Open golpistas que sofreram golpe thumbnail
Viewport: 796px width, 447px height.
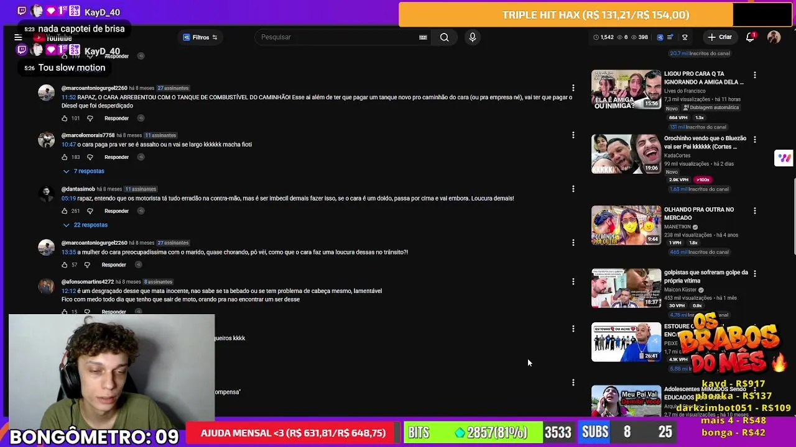pos(626,288)
